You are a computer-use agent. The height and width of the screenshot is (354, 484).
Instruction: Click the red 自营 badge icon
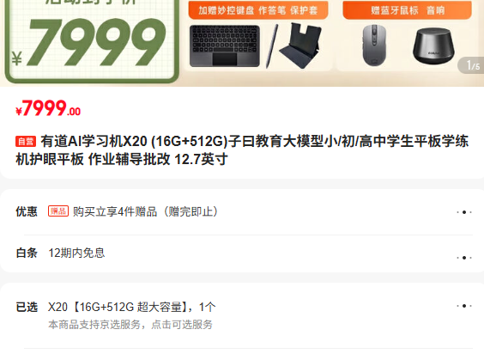coord(26,141)
